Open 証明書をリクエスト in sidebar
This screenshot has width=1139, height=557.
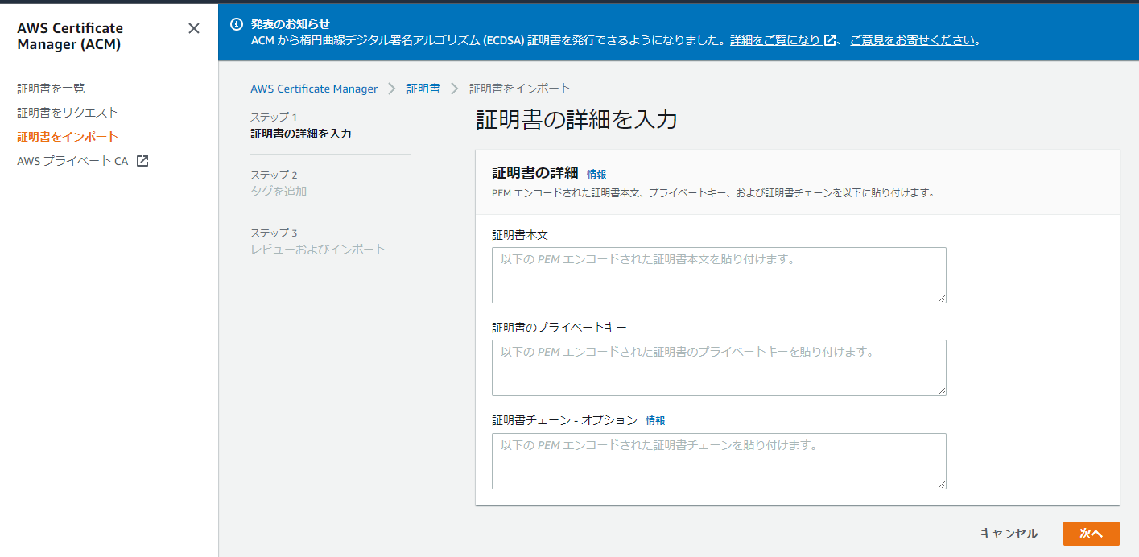coord(68,113)
